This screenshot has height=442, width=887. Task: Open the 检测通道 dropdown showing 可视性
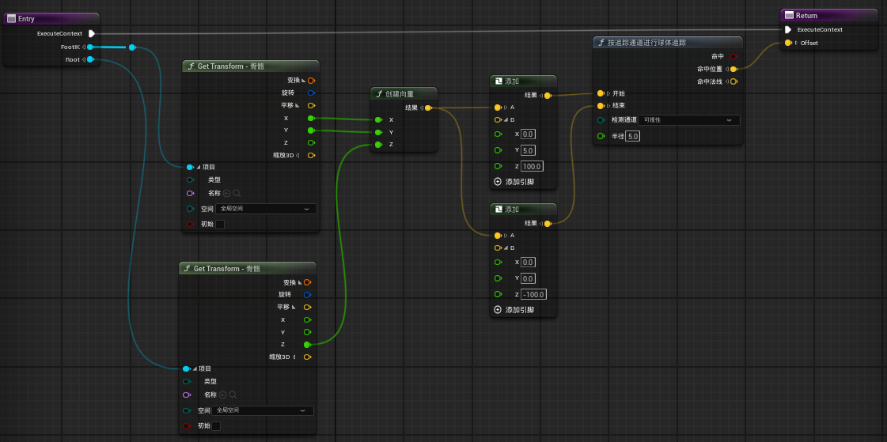click(689, 120)
